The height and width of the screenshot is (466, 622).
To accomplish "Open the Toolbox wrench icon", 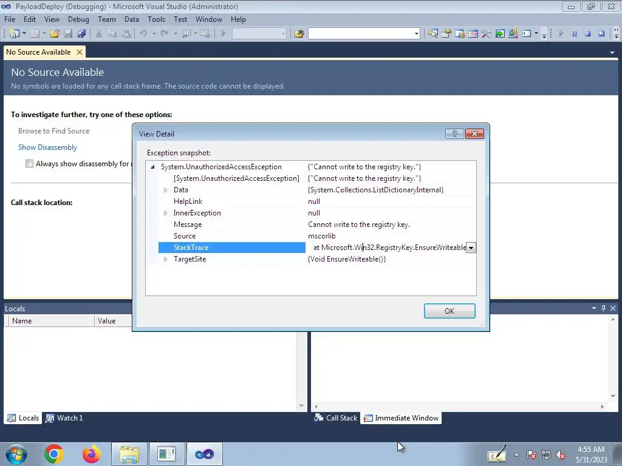I will coord(487,34).
